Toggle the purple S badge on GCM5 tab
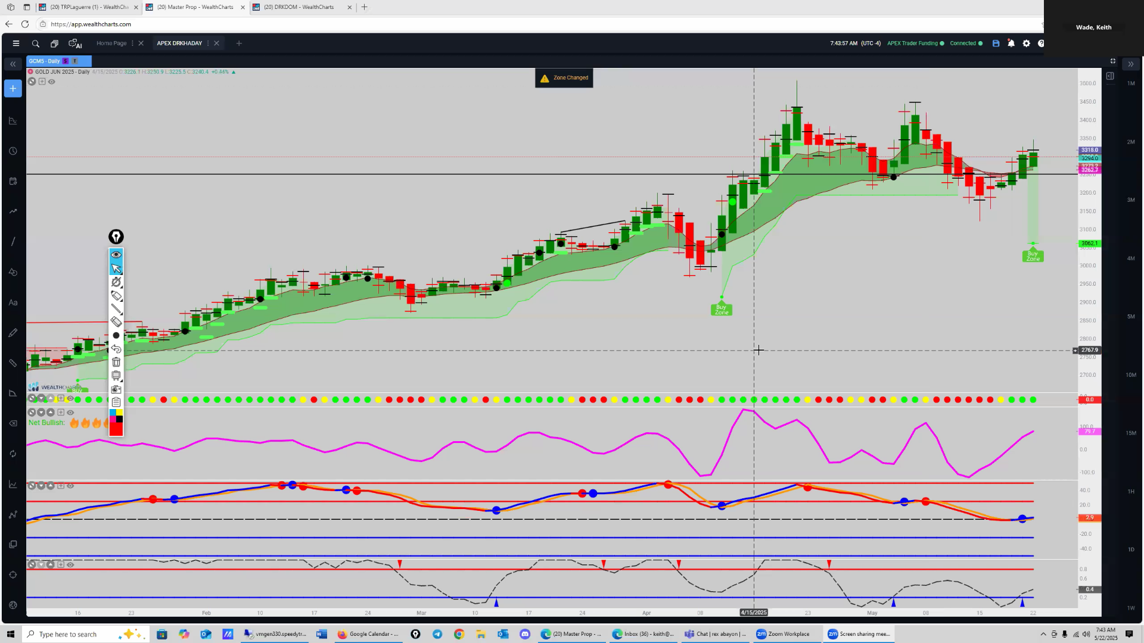Image resolution: width=1144 pixels, height=643 pixels. (66, 61)
